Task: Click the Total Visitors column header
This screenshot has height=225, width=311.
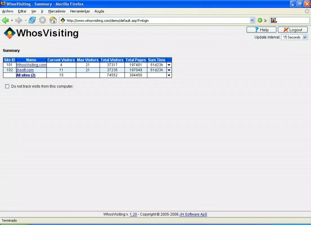Action: (x=112, y=60)
